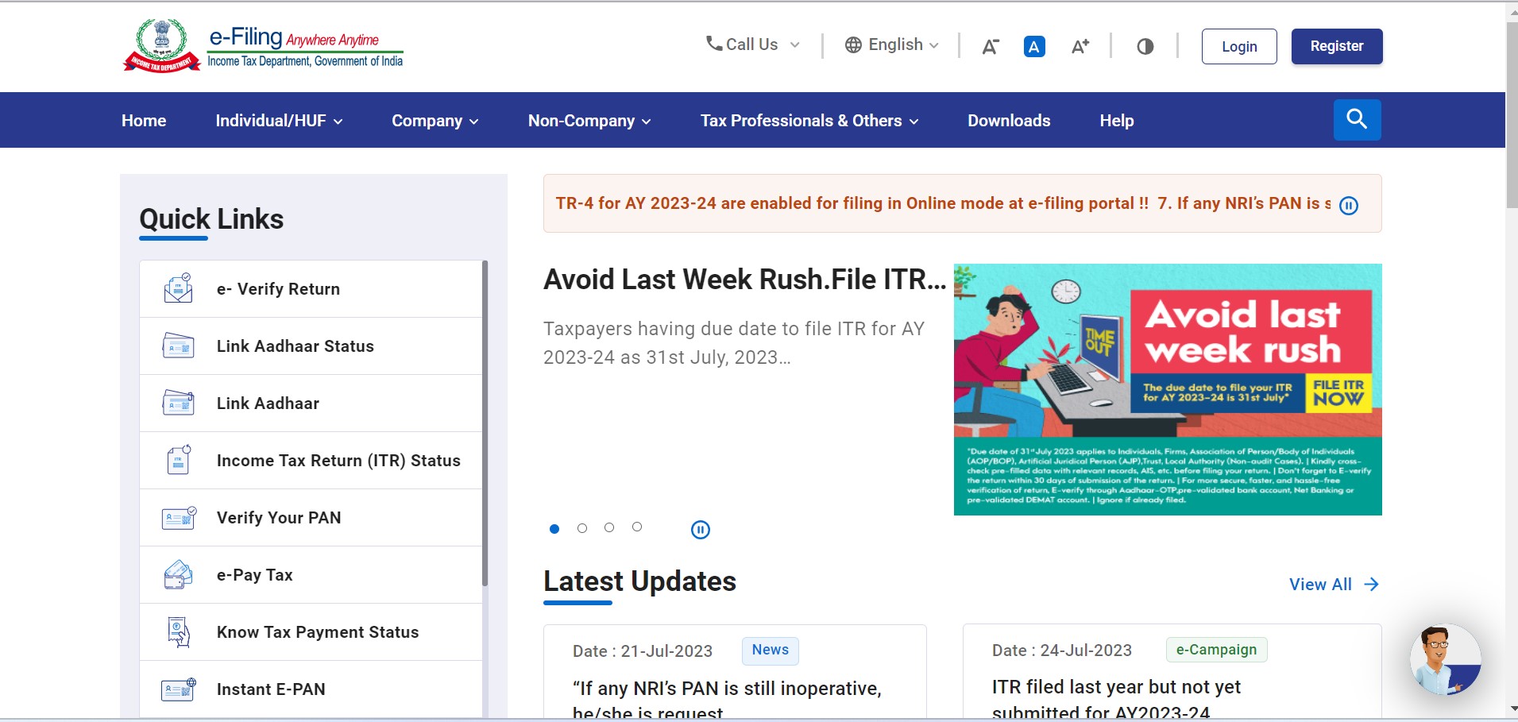The image size is (1518, 722).
Task: Click the e-Verify Return envelope icon
Action: point(178,288)
